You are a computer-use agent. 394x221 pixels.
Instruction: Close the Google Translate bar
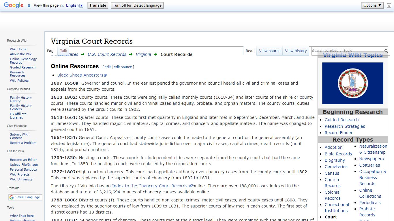click(x=389, y=5)
